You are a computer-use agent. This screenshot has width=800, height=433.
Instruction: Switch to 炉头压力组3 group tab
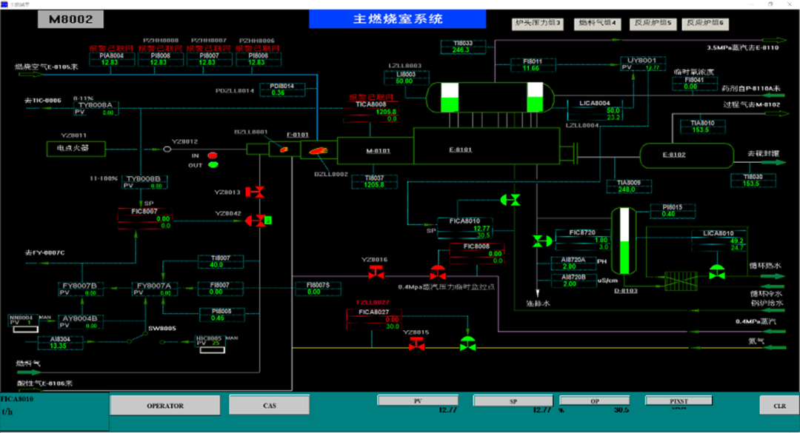(538, 24)
